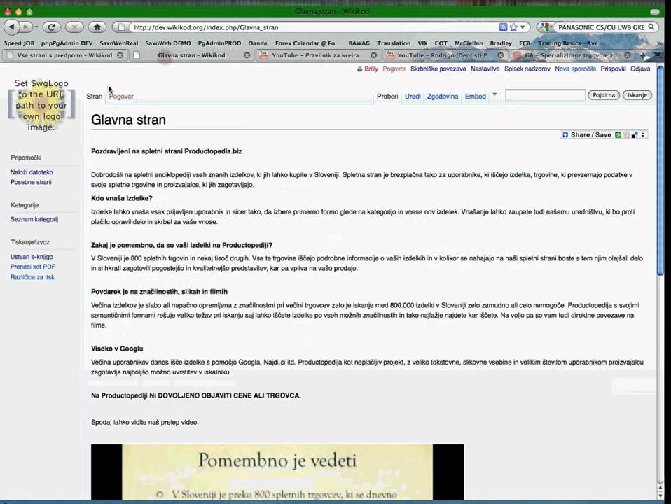Close the Glavna stran browser tab
The width and height of the screenshot is (671, 504).
point(247,55)
